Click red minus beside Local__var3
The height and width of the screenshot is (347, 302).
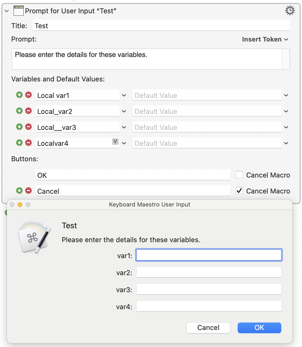[x=28, y=127]
